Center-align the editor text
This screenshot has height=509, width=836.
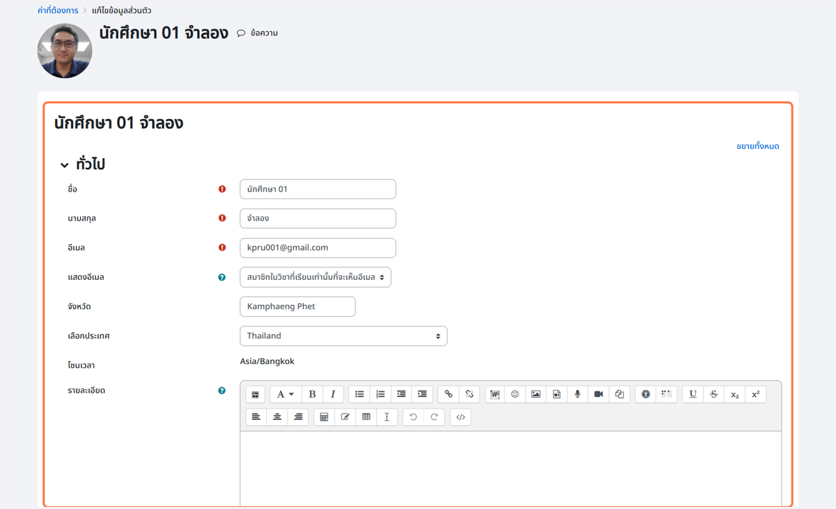click(x=277, y=417)
